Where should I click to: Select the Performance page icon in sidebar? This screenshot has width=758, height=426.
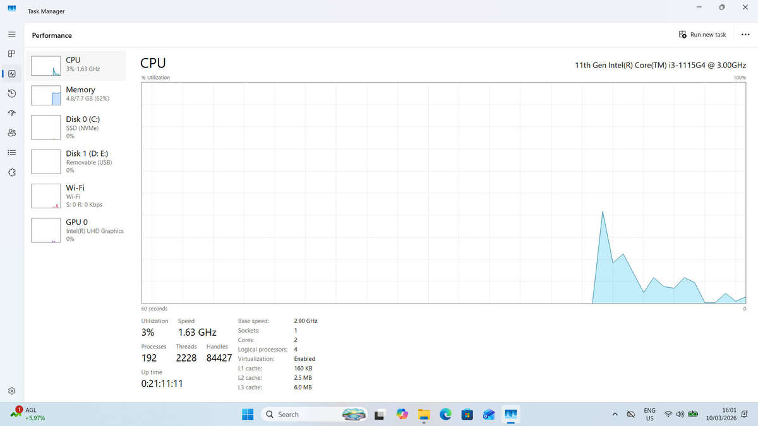point(11,74)
